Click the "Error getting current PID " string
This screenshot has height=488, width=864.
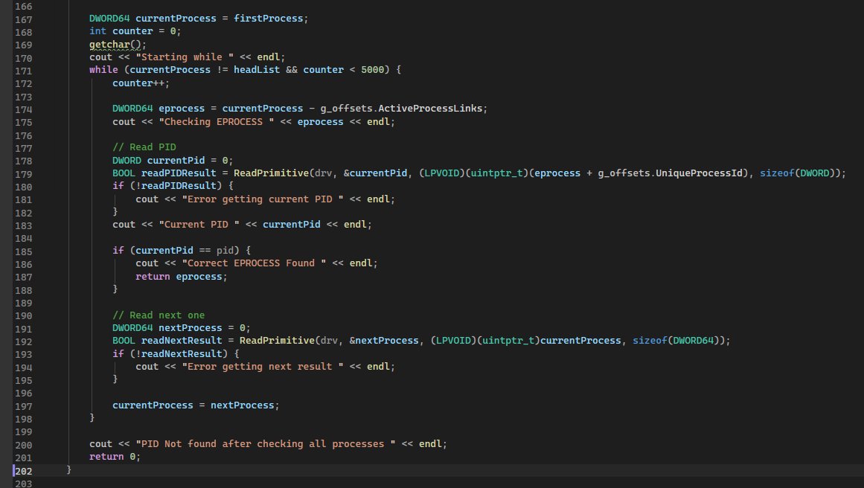tap(263, 199)
